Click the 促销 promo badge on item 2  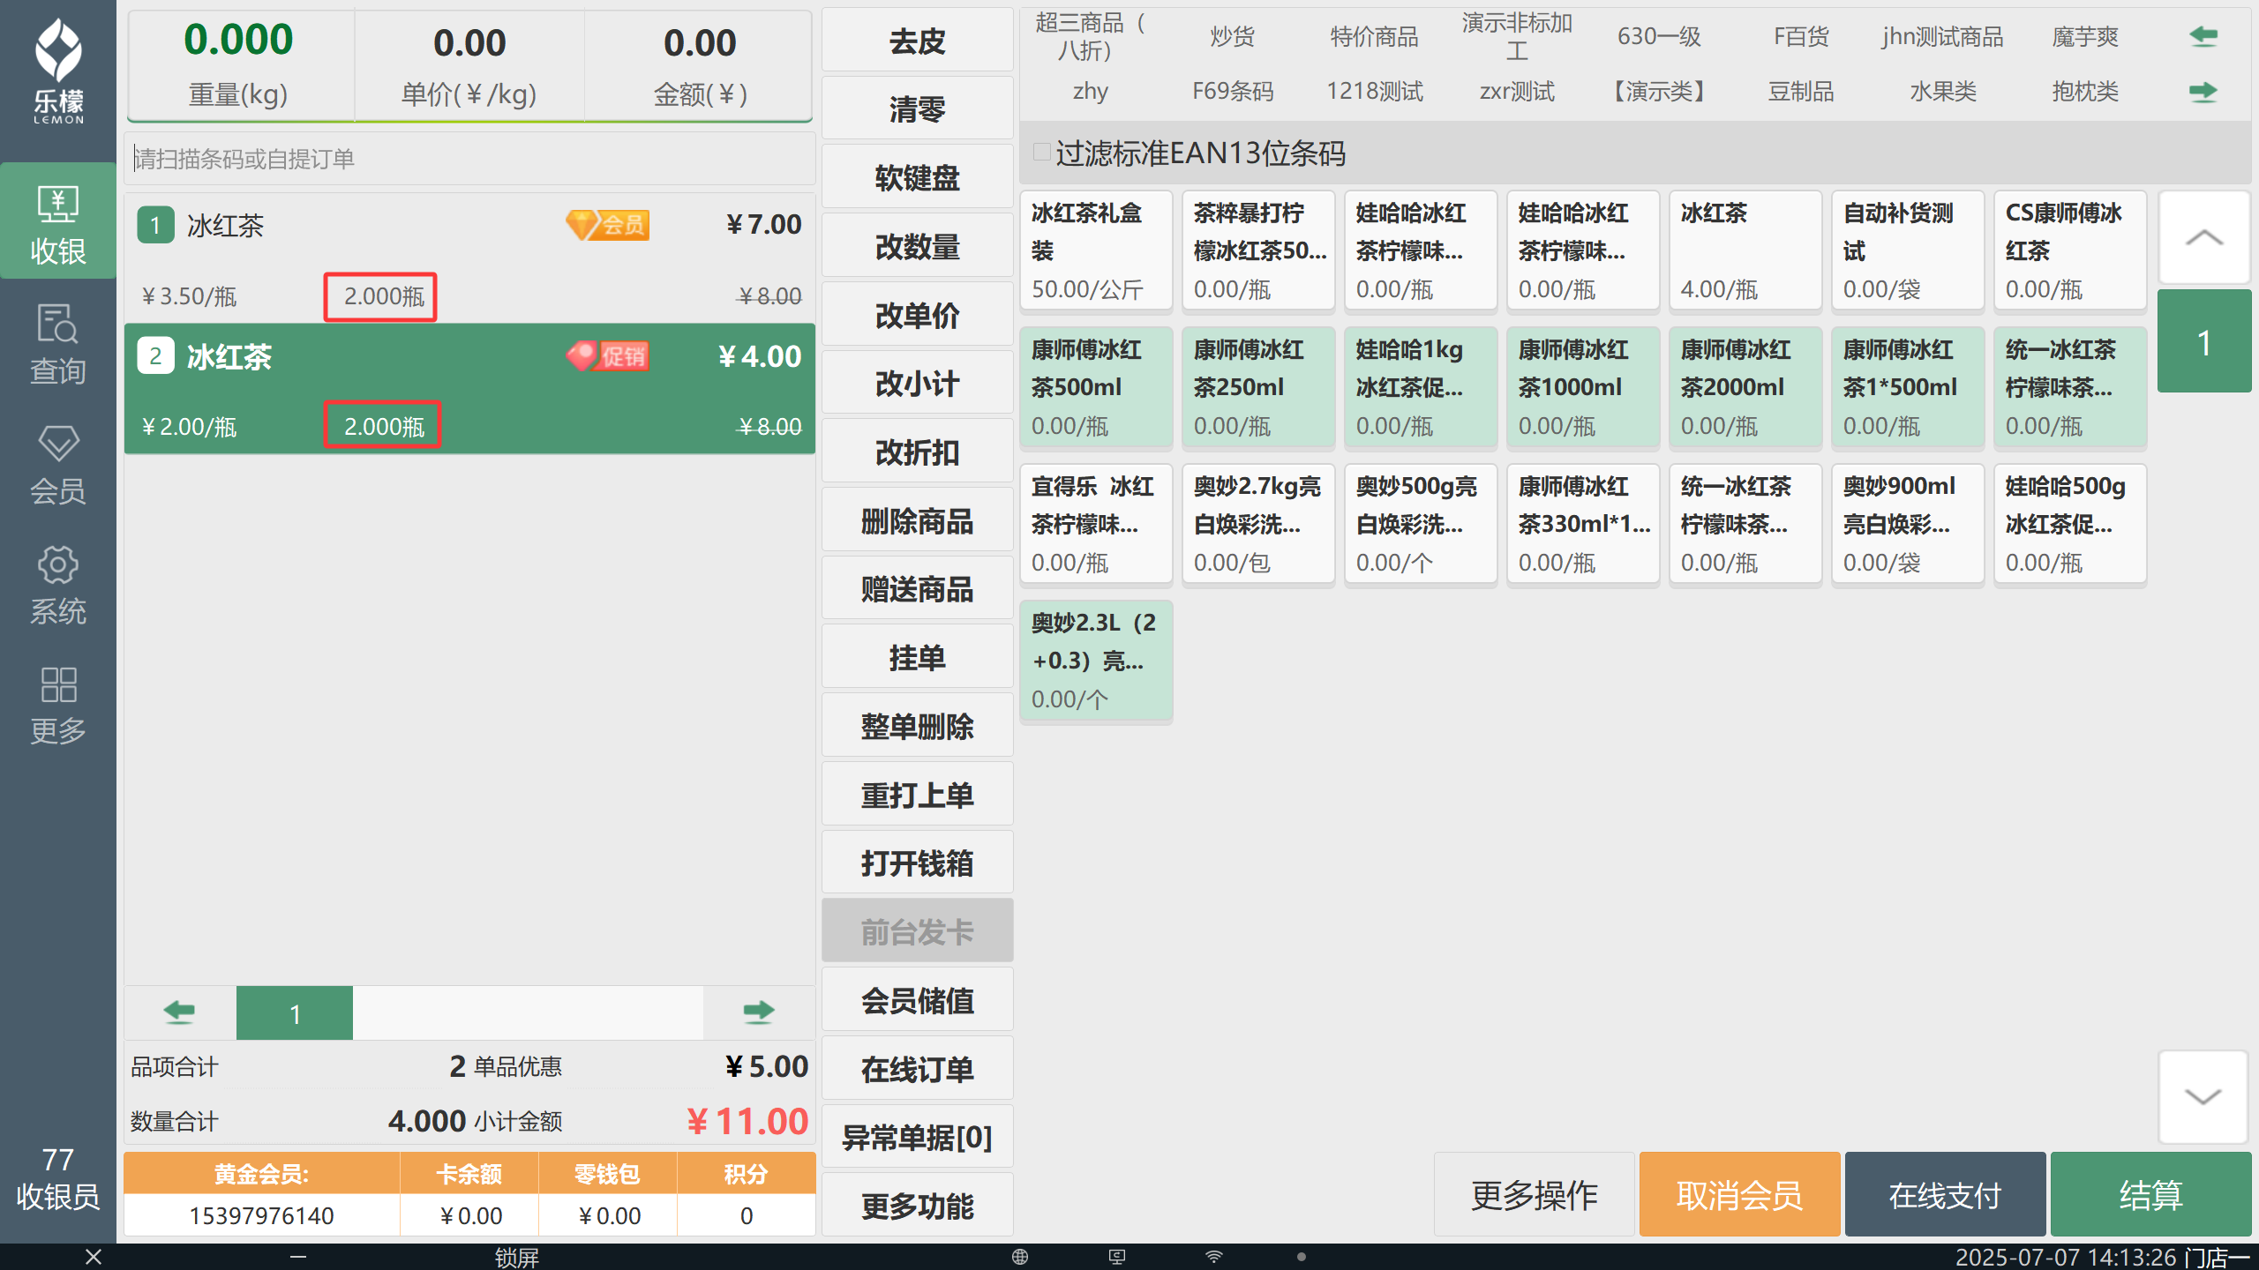click(607, 355)
